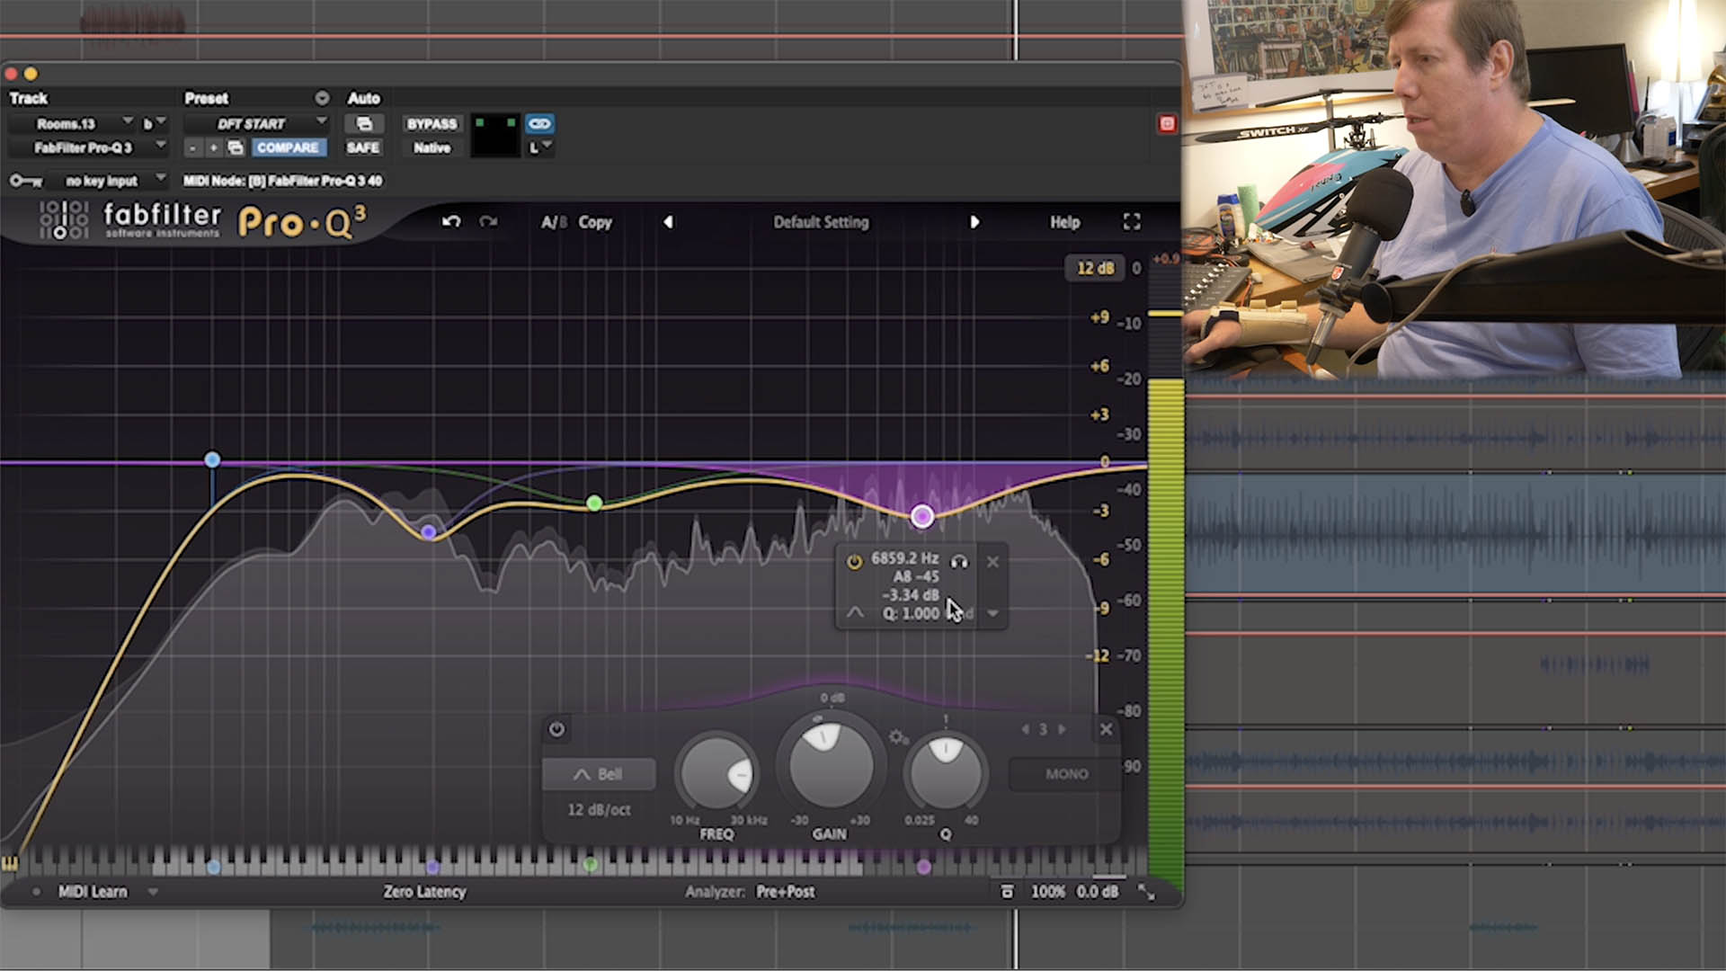
Task: Close the band controls panel with X
Action: coord(1107,729)
